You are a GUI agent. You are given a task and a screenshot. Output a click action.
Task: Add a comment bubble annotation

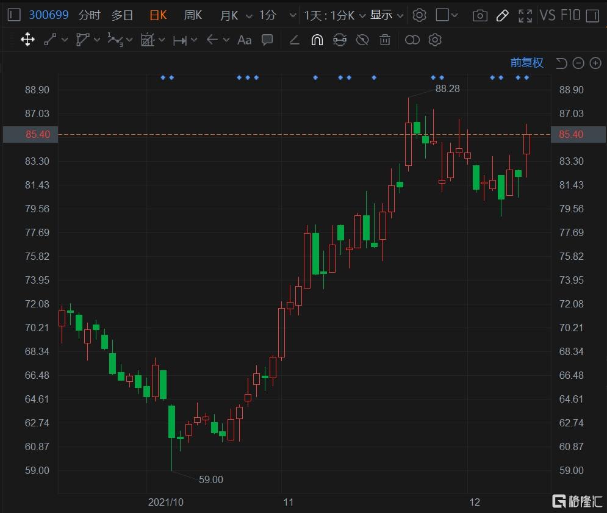pos(267,40)
